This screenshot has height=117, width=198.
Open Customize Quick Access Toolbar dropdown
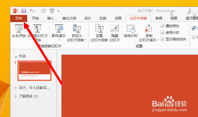[58, 11]
